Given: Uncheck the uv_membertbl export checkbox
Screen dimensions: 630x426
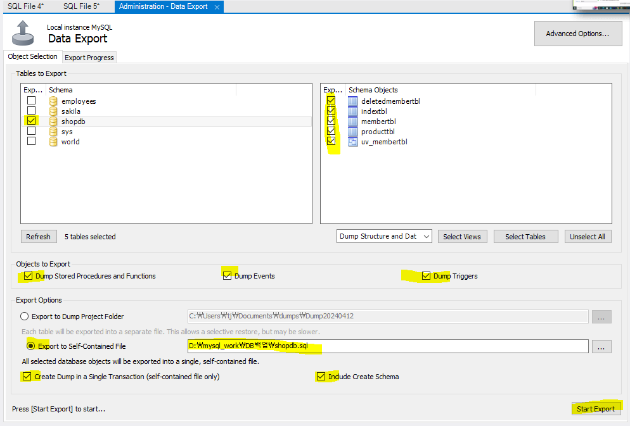Looking at the screenshot, I should click(x=331, y=141).
